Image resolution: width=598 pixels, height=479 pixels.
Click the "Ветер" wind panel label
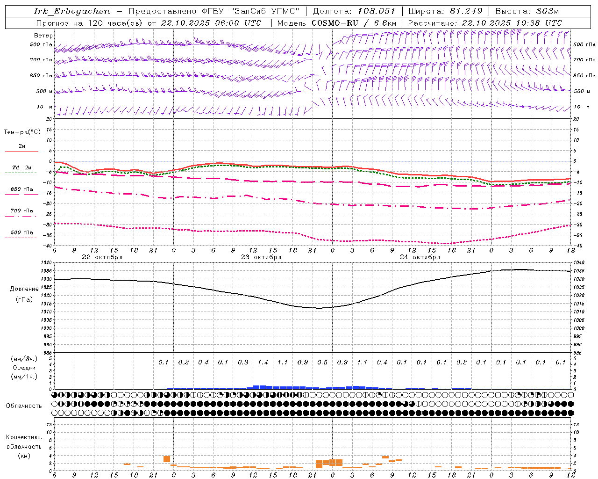[43, 36]
